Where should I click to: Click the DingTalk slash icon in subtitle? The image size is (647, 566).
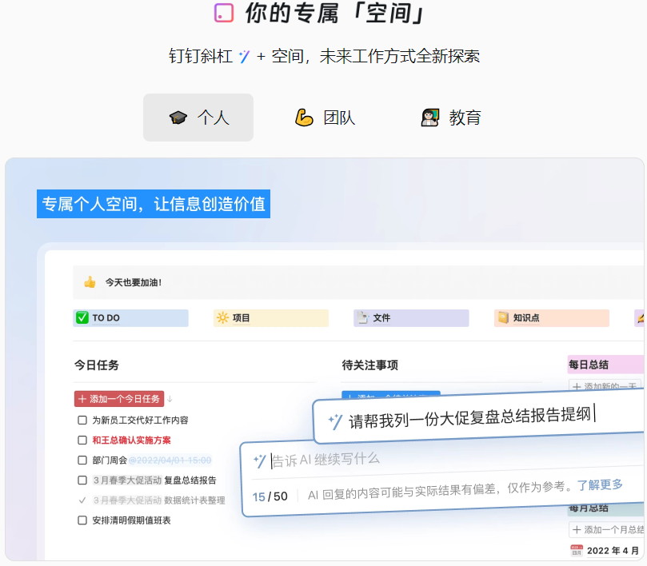point(244,56)
